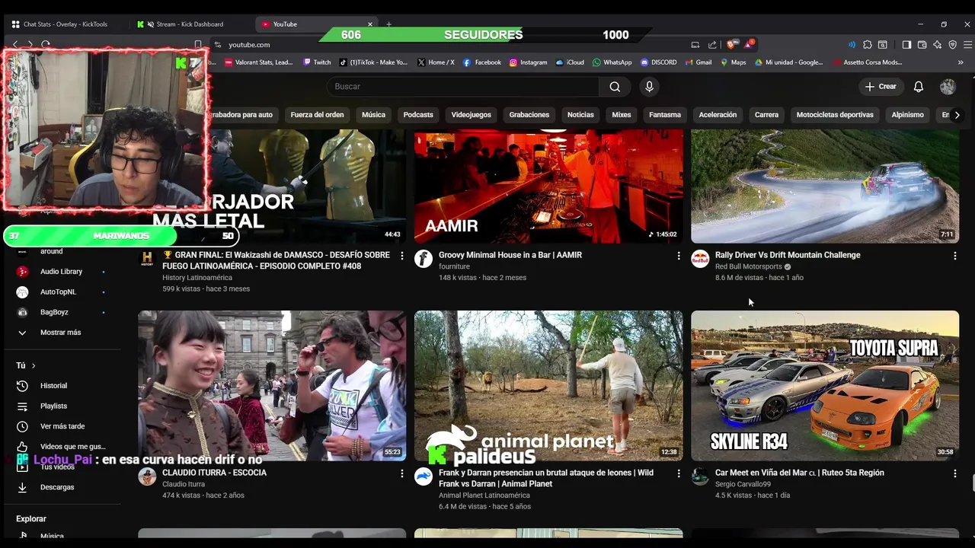975x548 pixels.
Task: Select the Fuerza del orden chip
Action: click(317, 115)
